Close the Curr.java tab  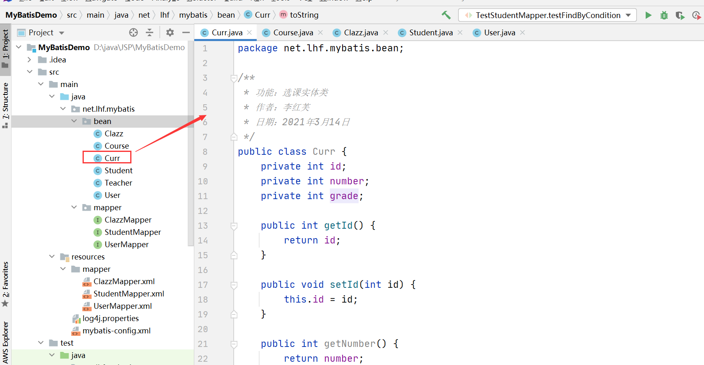coord(249,32)
